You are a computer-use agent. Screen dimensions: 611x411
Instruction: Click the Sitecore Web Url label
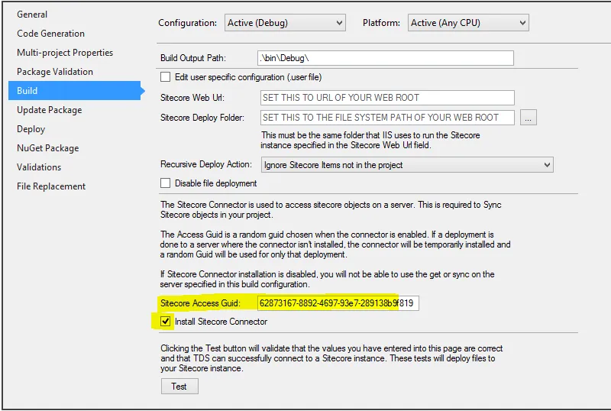pos(192,98)
